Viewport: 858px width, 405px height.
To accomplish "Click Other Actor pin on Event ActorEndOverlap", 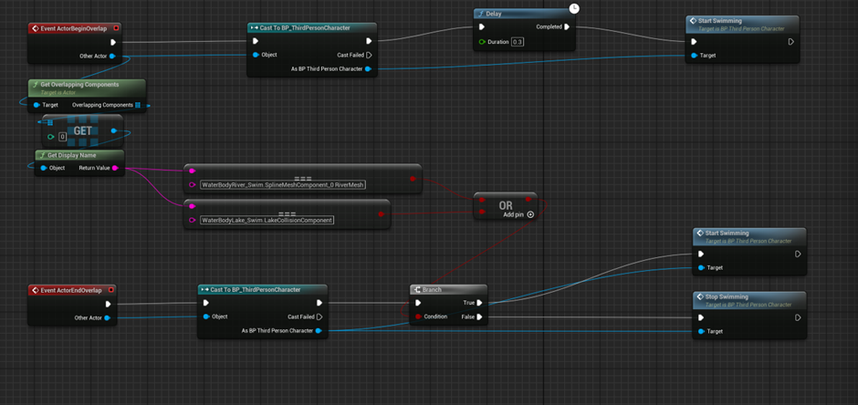I will [x=107, y=317].
